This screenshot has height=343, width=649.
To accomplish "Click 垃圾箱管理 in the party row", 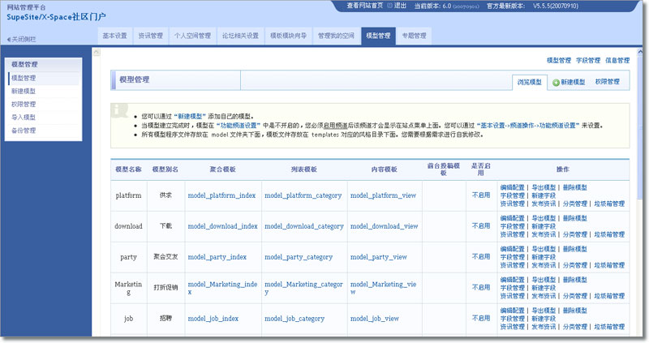I will tap(609, 265).
